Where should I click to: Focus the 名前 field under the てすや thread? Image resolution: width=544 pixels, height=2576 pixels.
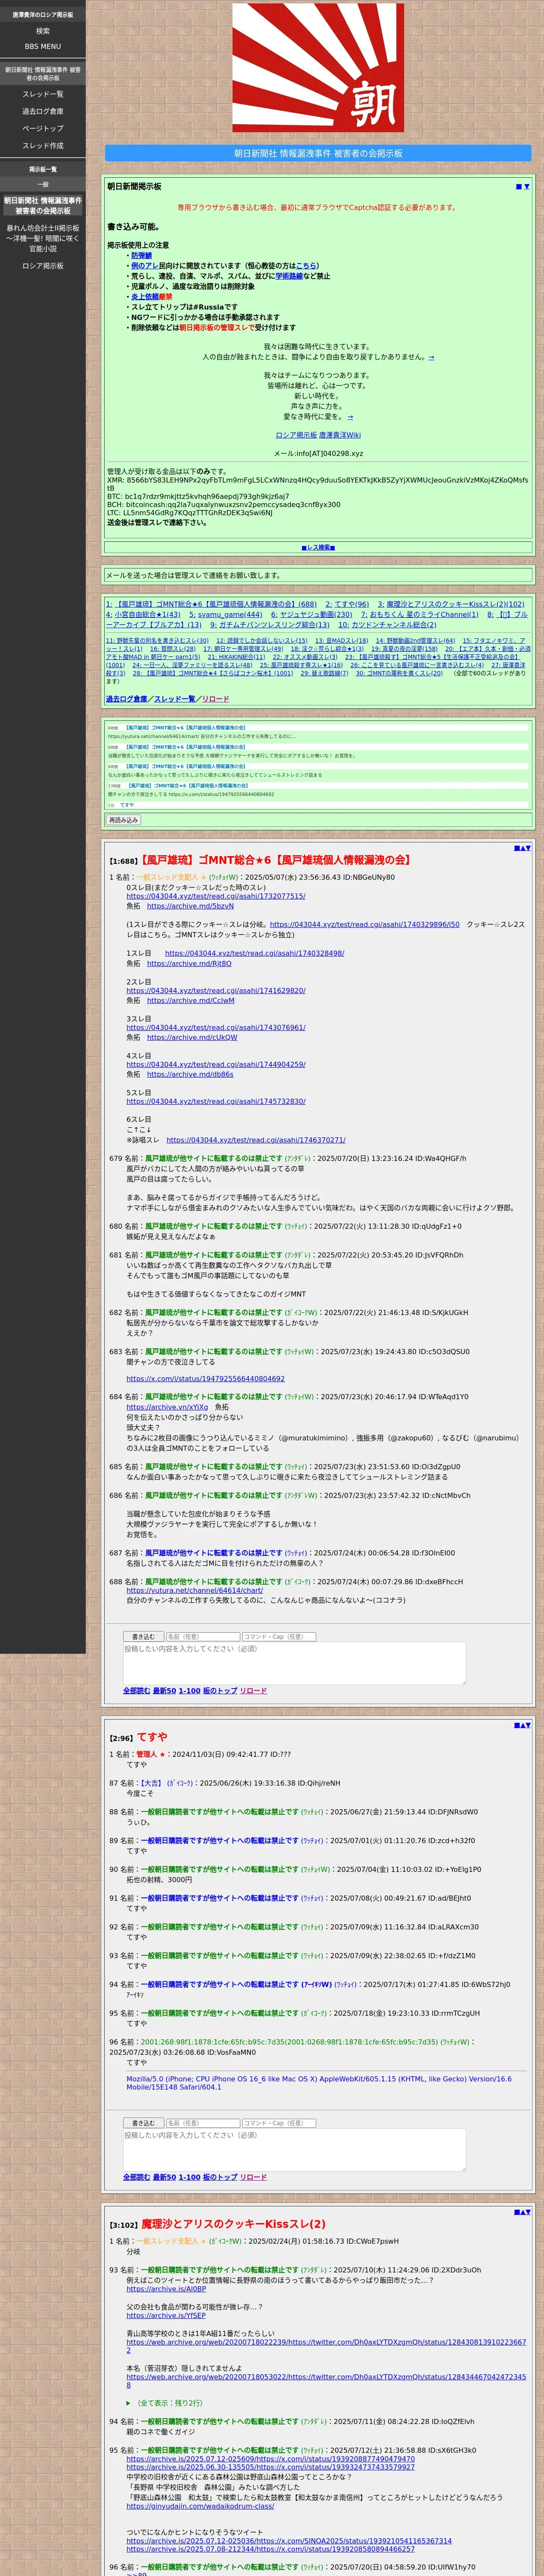tap(202, 2123)
